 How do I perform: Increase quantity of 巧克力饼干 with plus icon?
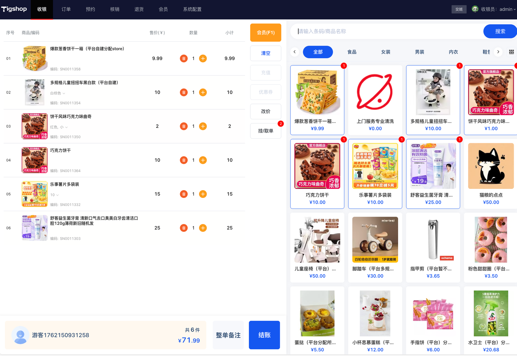pos(203,160)
